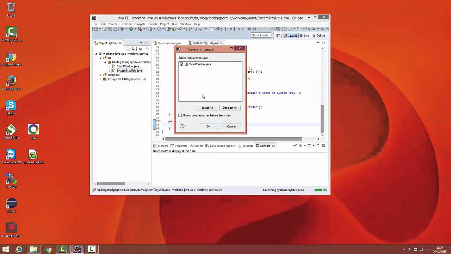The height and width of the screenshot is (254, 451).
Task: Enable Always save resources before launching
Action: 180,115
